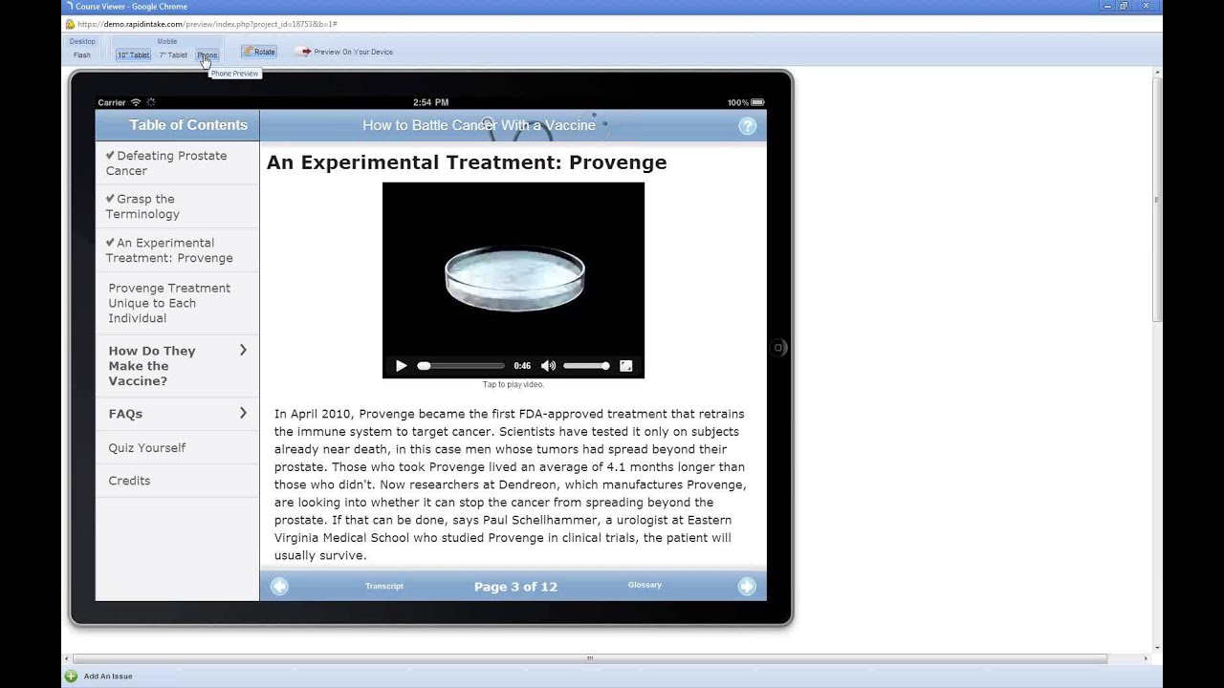
Task: Click the How to Battle Cancer With a Vaccine title
Action: point(479,125)
